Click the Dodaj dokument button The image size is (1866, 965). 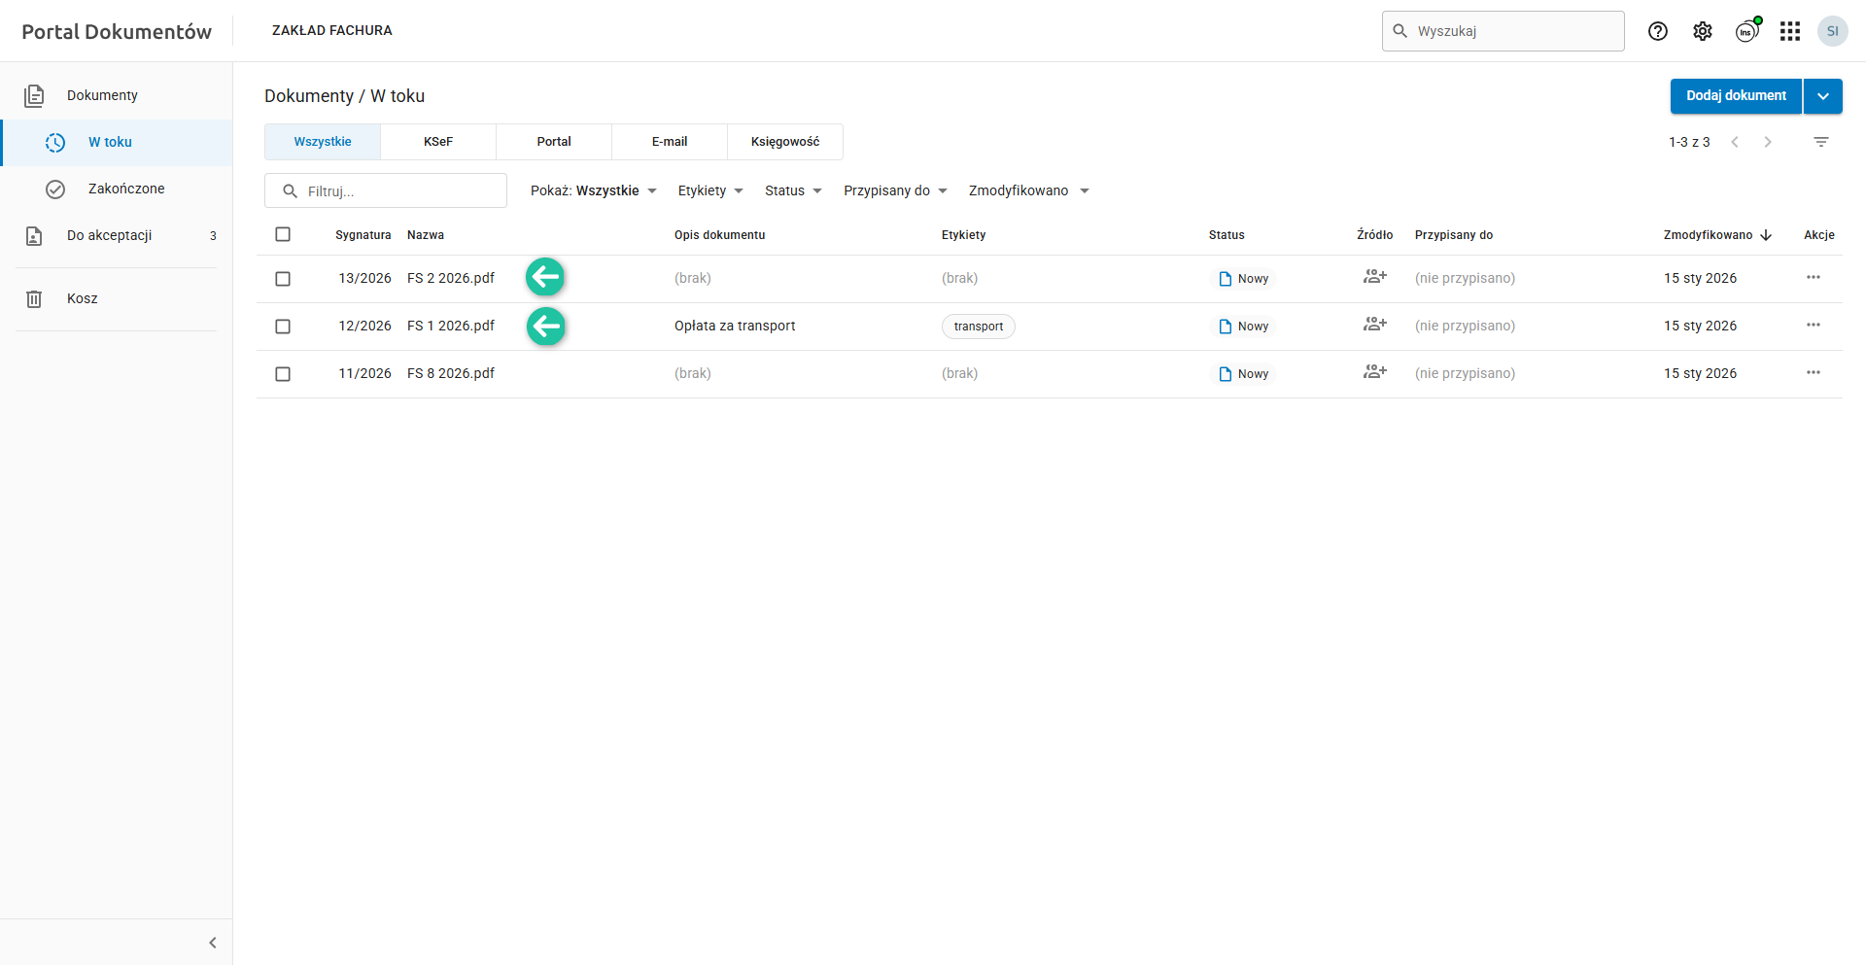(1736, 96)
